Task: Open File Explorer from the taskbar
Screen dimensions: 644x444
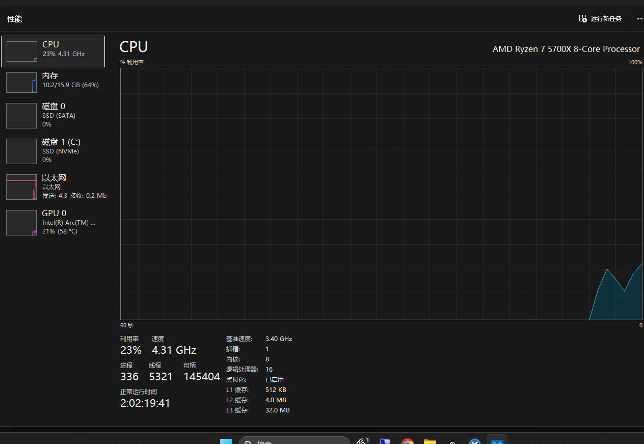Action: click(430, 441)
